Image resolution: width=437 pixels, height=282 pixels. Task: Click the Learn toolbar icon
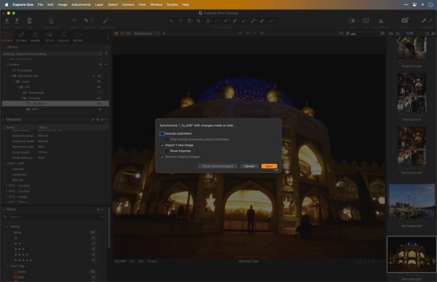pyautogui.click(x=405, y=21)
